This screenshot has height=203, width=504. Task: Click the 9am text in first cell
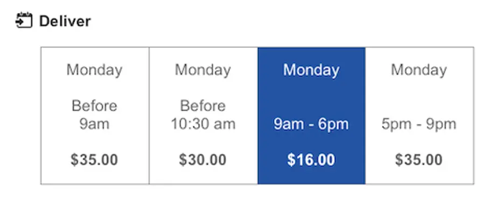[x=95, y=124]
